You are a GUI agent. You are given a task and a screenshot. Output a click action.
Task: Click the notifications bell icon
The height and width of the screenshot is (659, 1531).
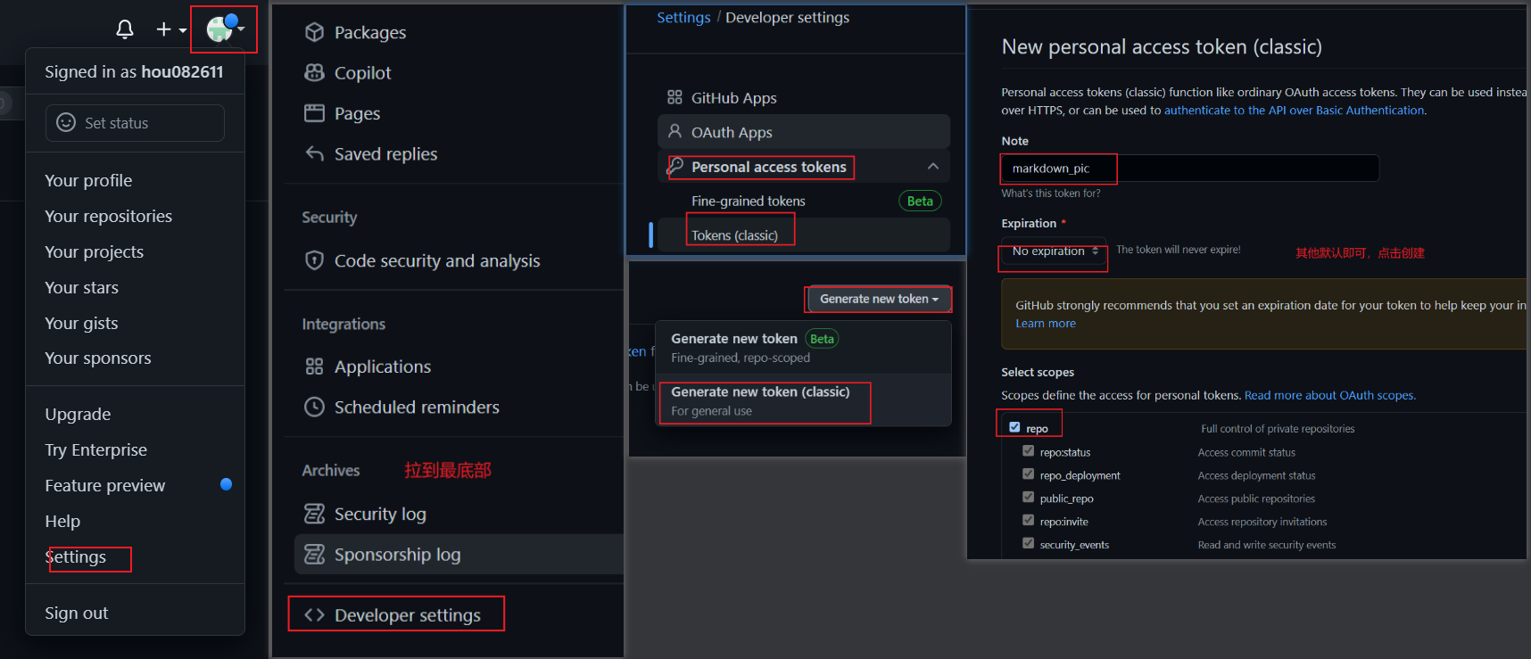coord(125,29)
